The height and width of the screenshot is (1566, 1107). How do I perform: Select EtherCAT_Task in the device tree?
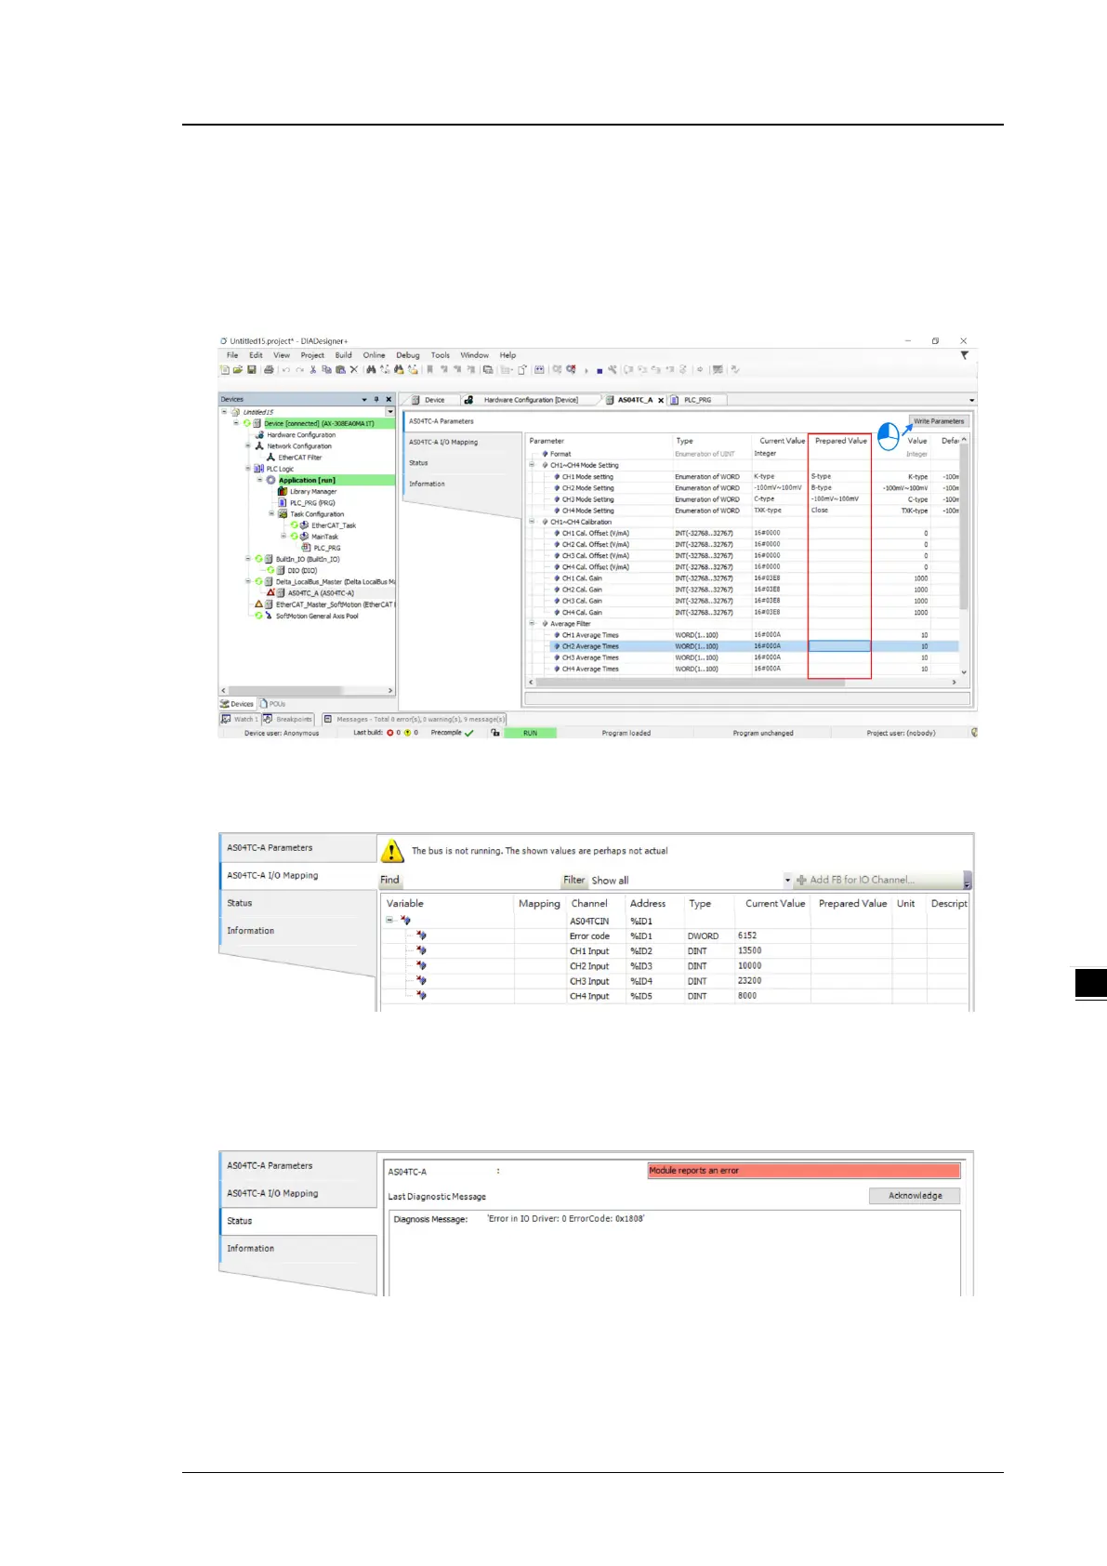tap(333, 525)
